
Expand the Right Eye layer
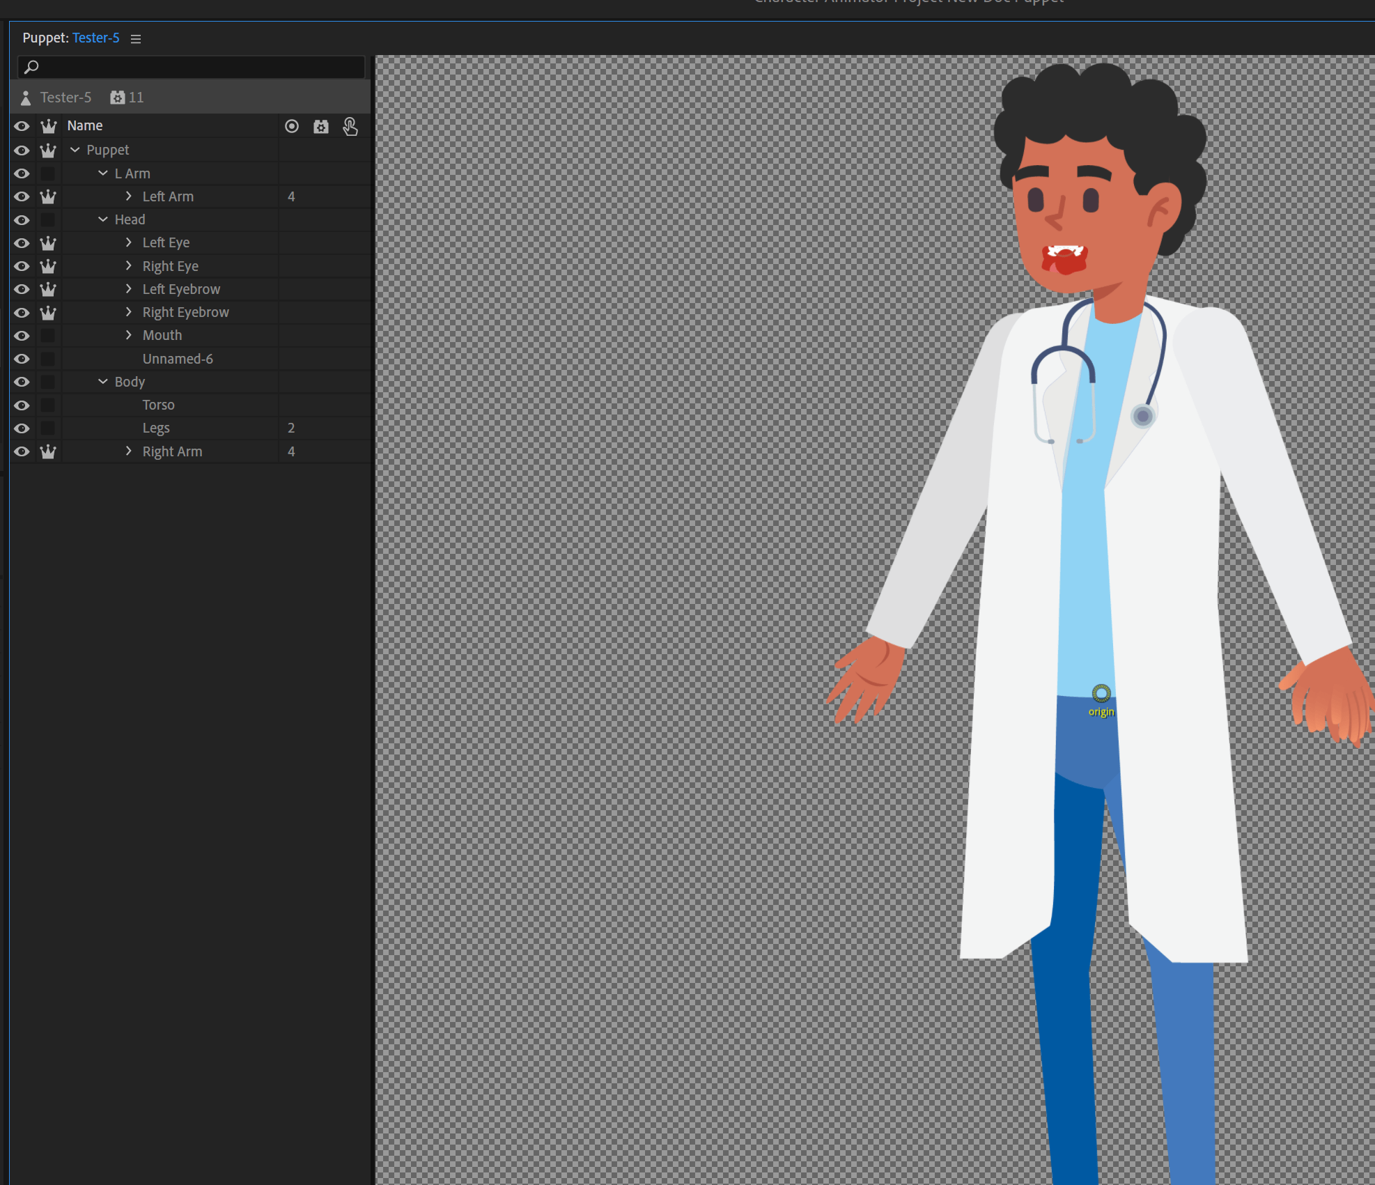coord(128,265)
